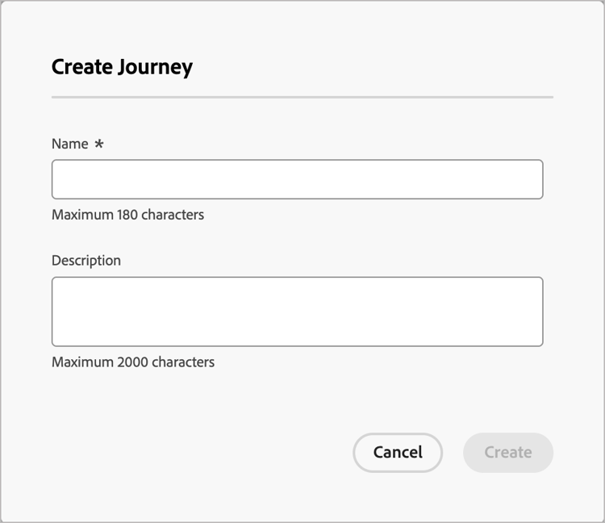Click the number 180 in the Name hint
605x523 pixels.
click(x=127, y=215)
